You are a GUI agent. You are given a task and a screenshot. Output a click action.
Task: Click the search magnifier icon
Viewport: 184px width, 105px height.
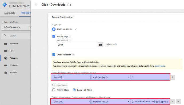tap(5, 36)
